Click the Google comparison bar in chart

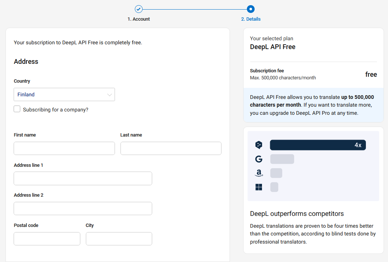[282, 159]
